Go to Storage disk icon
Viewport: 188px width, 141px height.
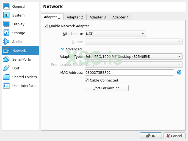(x=6, y=33)
